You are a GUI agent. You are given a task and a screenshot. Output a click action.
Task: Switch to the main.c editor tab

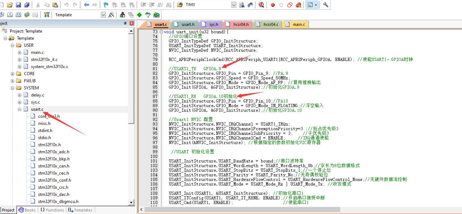point(296,24)
